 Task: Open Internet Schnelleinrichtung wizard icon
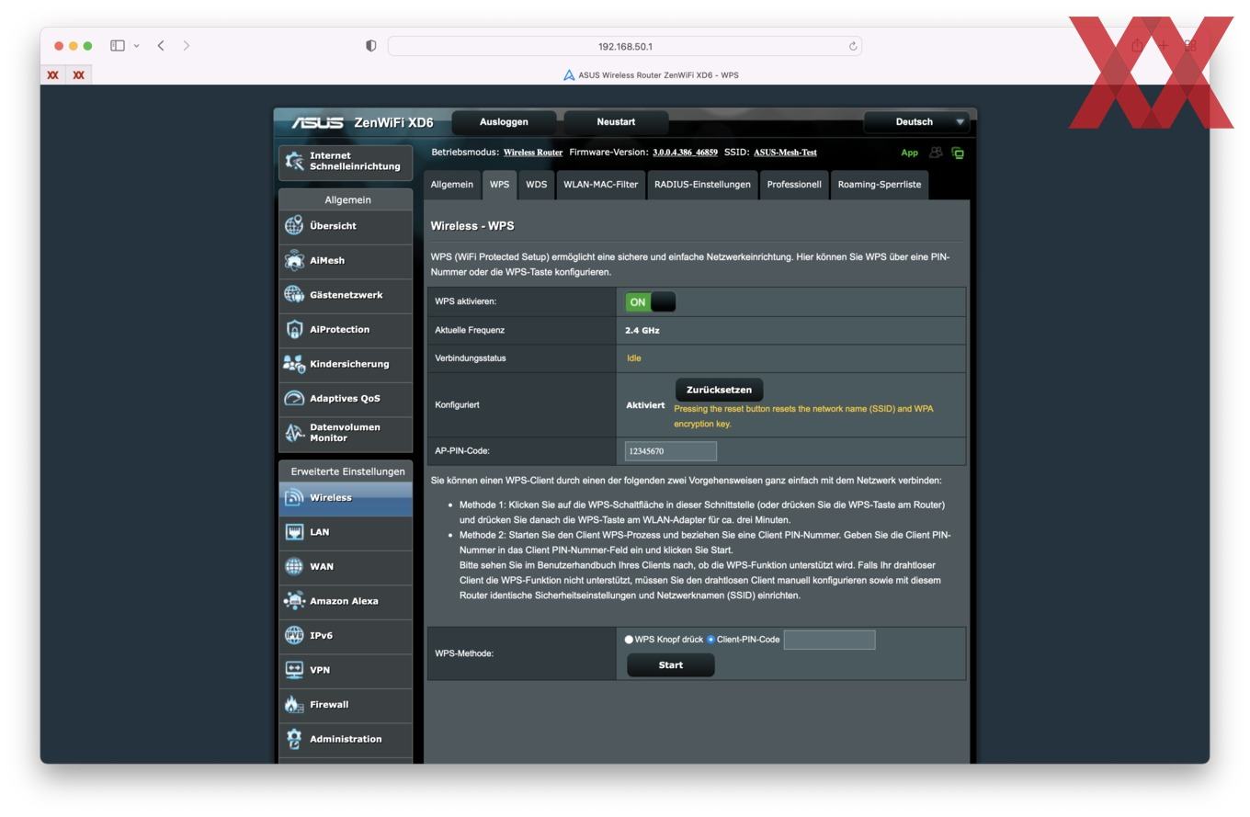point(294,161)
